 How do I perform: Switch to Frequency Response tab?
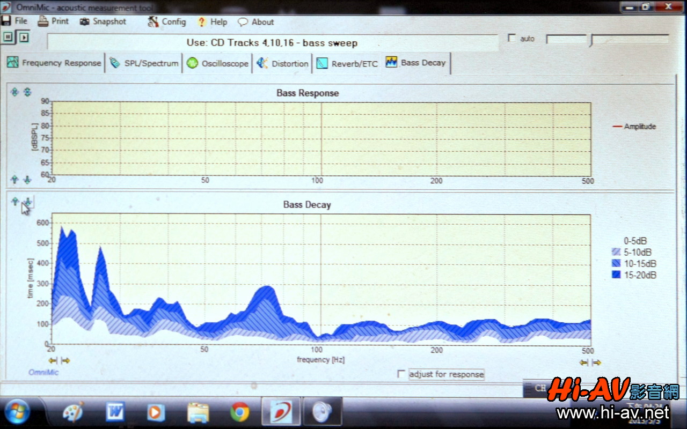[x=54, y=63]
